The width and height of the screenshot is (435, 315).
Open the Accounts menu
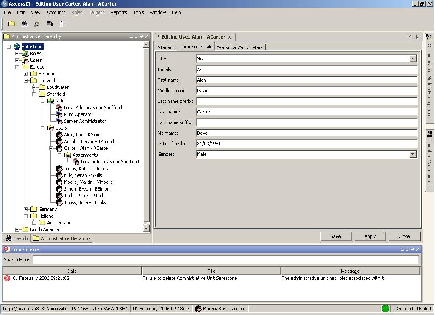56,12
